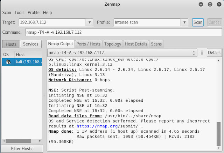Click the Linux penguin OS icon for kali
224x153 pixels.
[8, 62]
